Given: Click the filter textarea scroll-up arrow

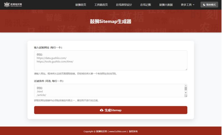Looking at the screenshot, I should pos(186,86).
